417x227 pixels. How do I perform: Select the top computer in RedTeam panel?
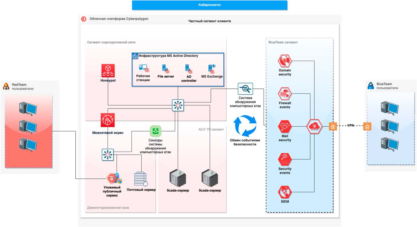click(28, 109)
